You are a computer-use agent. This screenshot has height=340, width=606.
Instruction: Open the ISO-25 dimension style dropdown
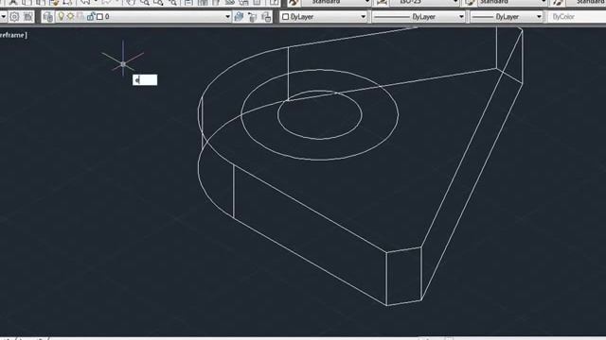tap(424, 2)
